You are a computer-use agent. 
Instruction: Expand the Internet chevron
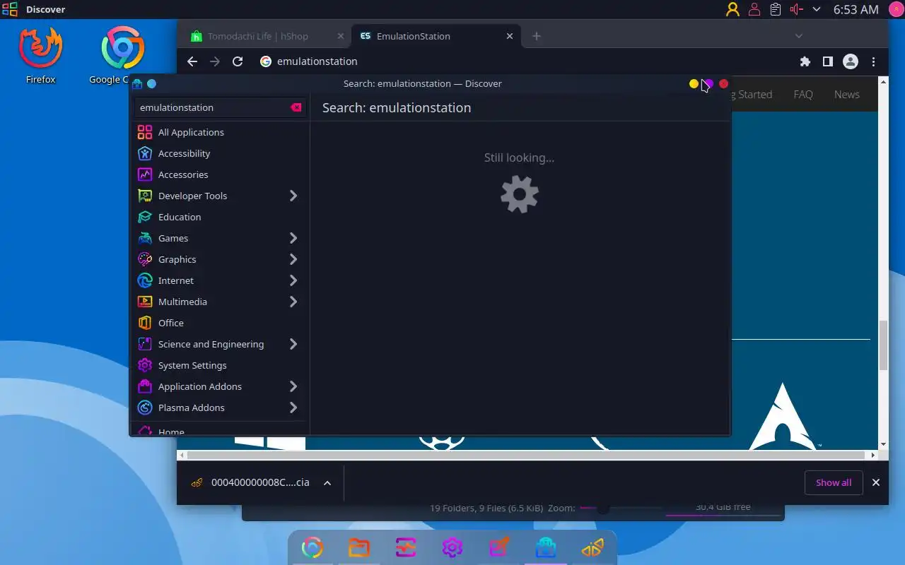click(293, 280)
